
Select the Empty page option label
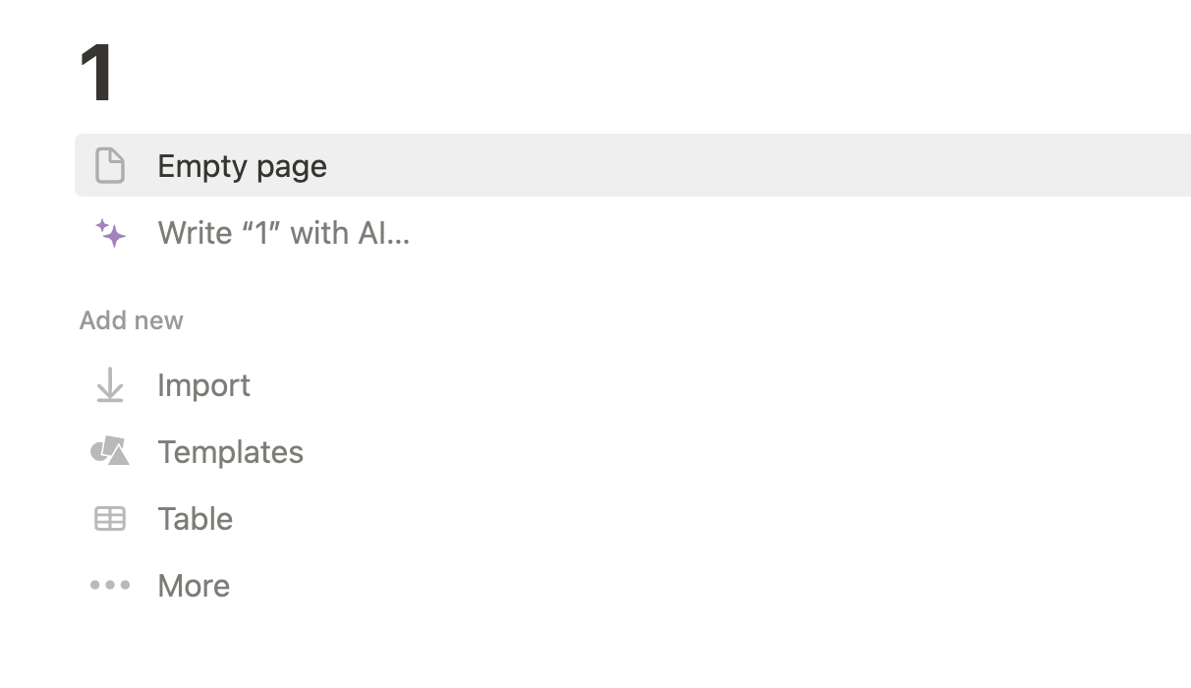242,166
